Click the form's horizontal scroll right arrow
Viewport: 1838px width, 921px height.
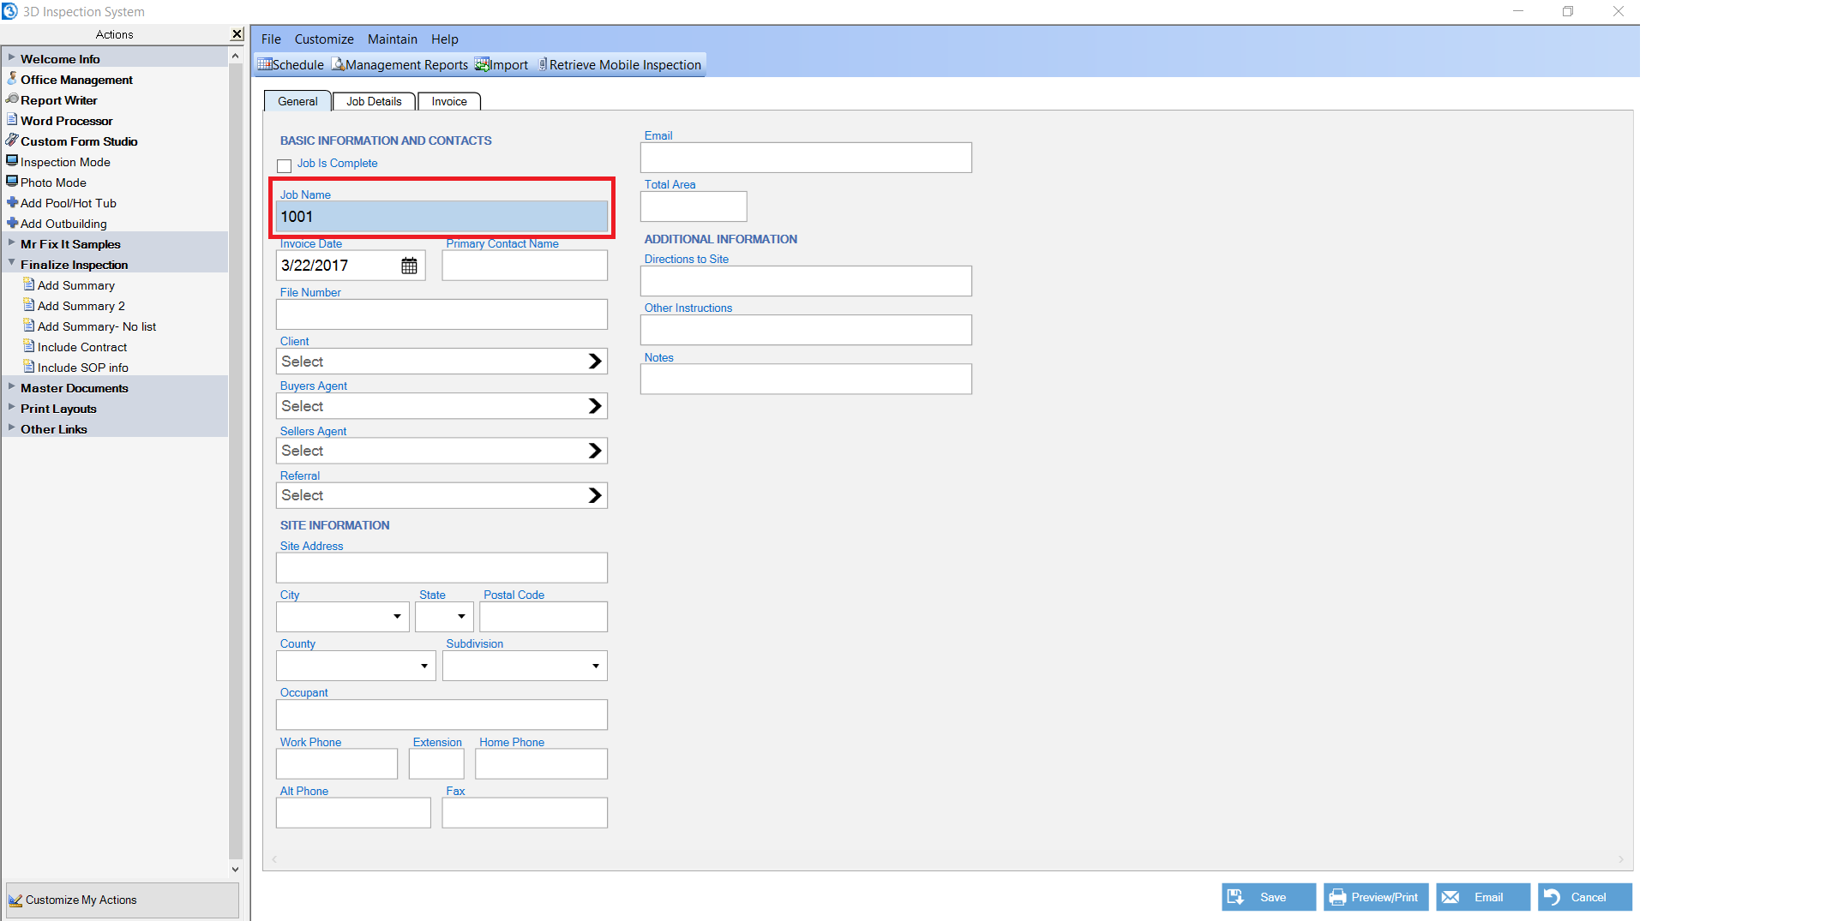(x=1620, y=859)
